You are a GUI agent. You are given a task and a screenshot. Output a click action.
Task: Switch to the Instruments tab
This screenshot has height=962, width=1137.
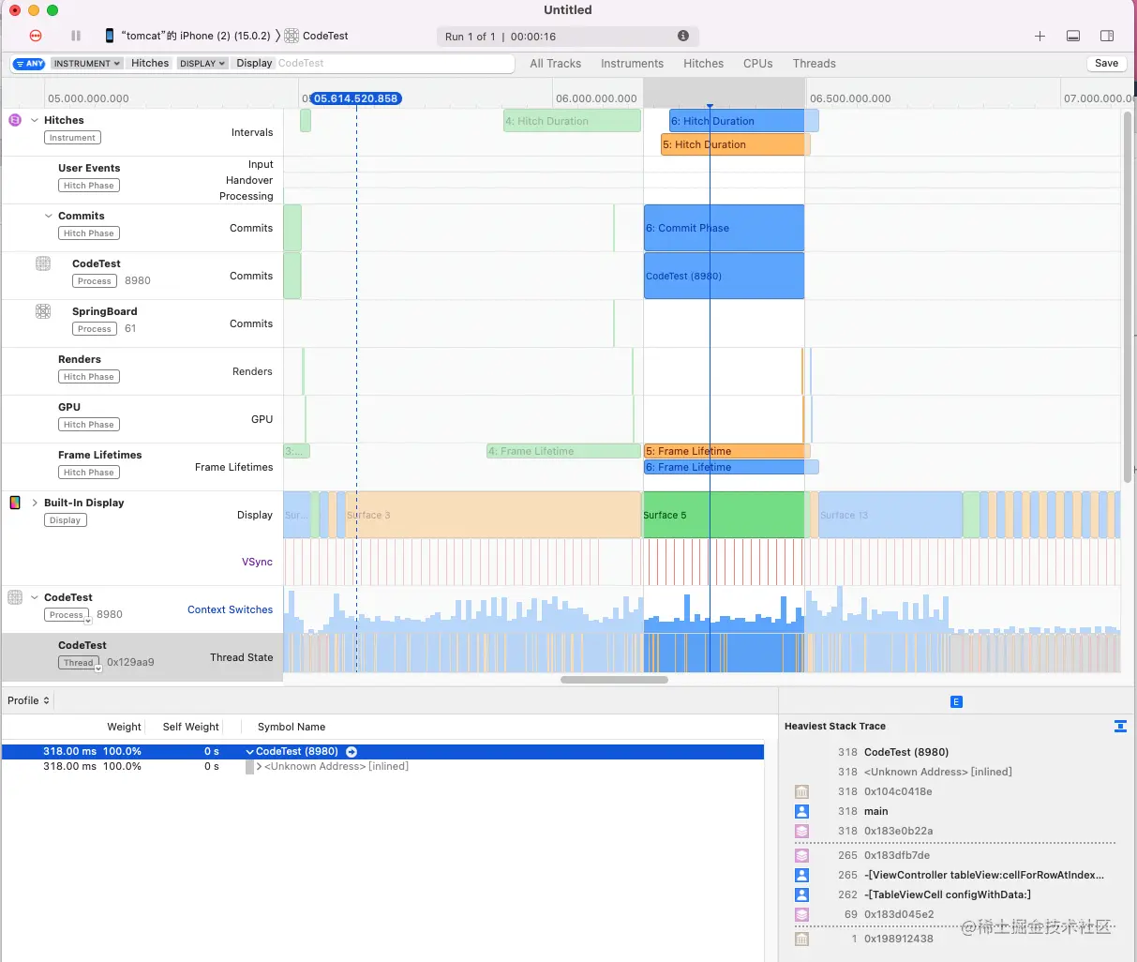pyautogui.click(x=632, y=64)
